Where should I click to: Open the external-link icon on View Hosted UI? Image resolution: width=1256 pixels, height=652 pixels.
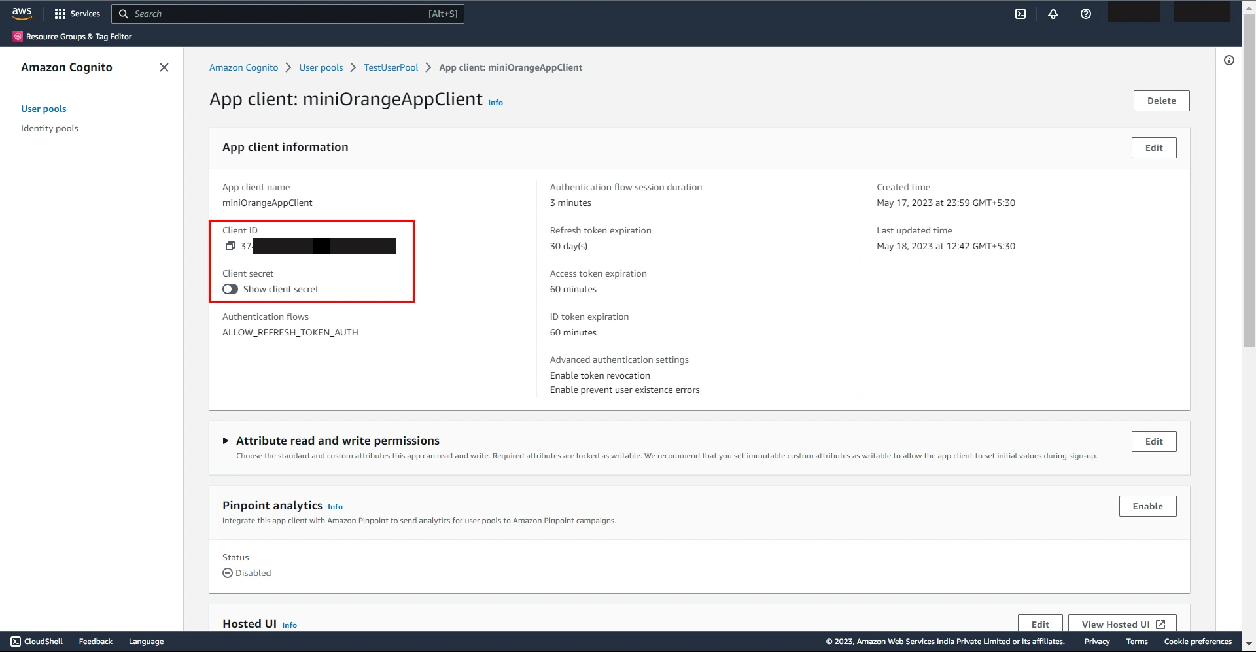[1160, 625]
